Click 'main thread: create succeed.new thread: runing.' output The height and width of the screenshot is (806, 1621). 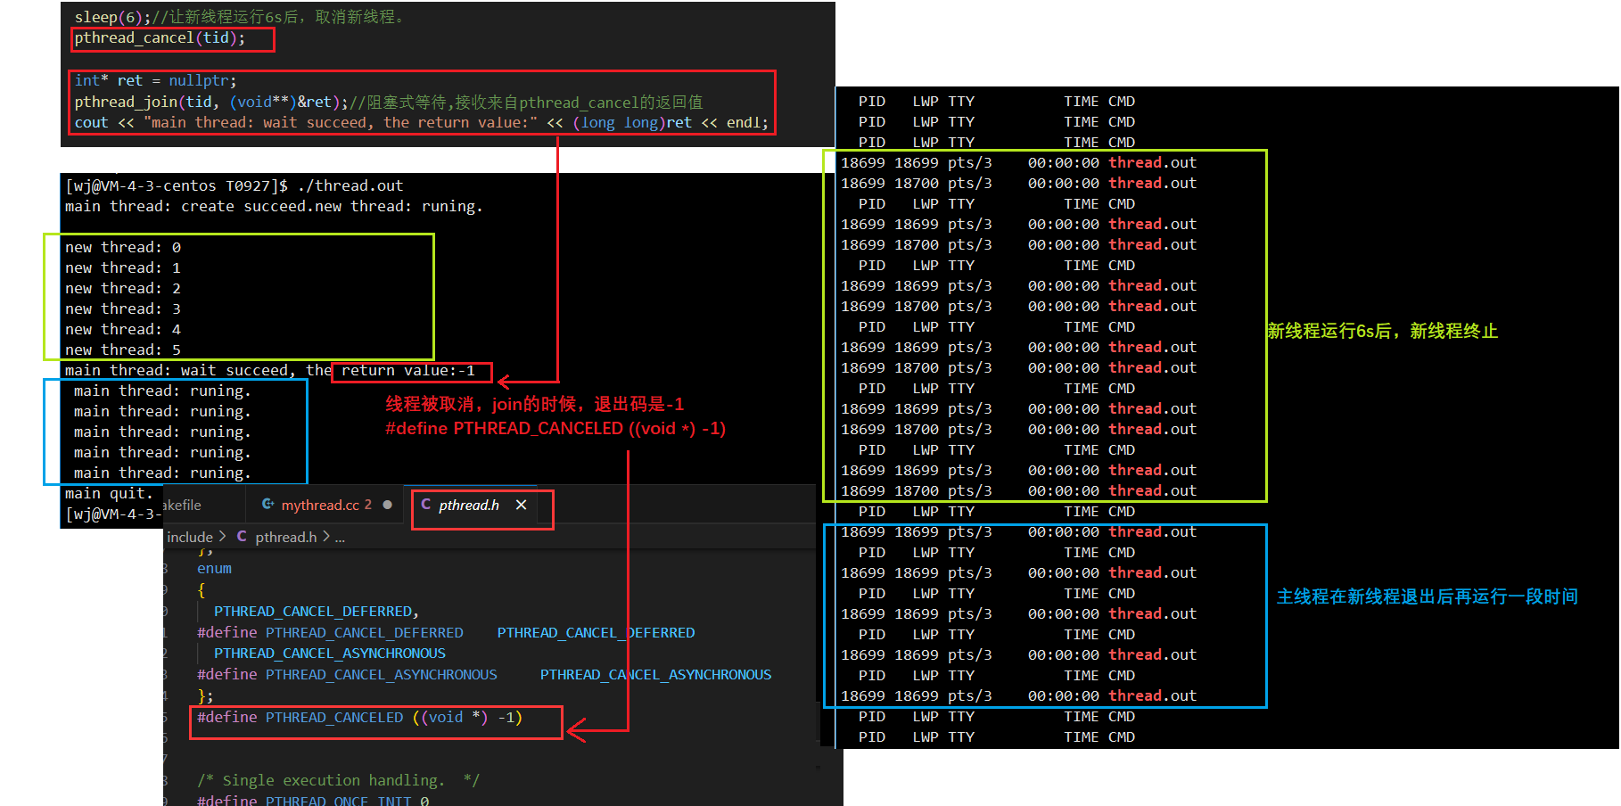tap(274, 207)
